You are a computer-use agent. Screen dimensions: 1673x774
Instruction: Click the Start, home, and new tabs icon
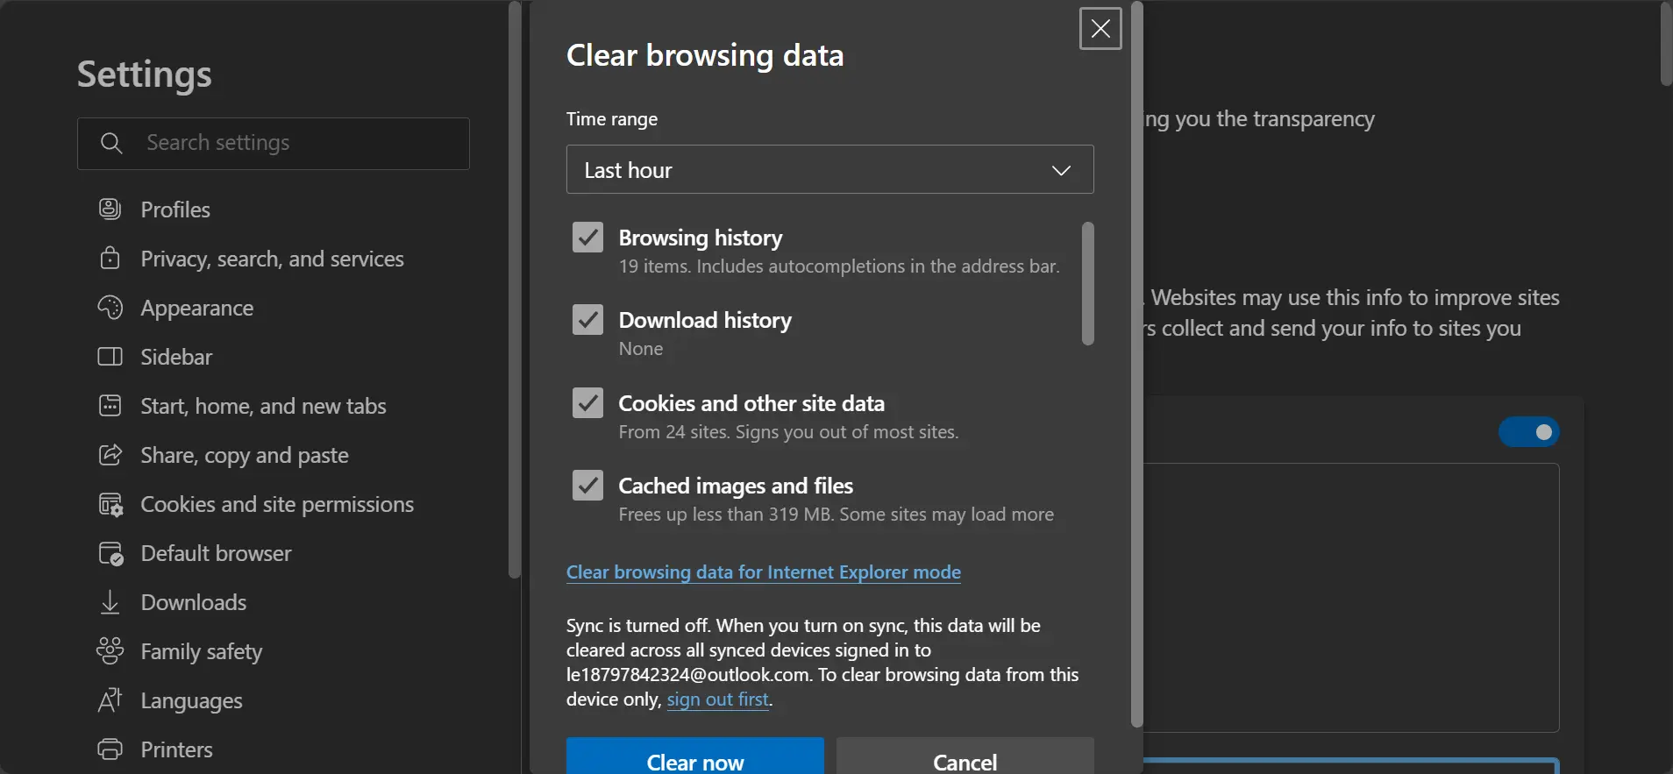[110, 405]
